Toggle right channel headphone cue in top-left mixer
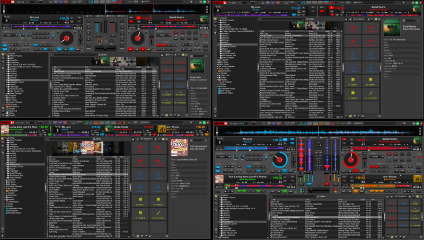 click(113, 35)
